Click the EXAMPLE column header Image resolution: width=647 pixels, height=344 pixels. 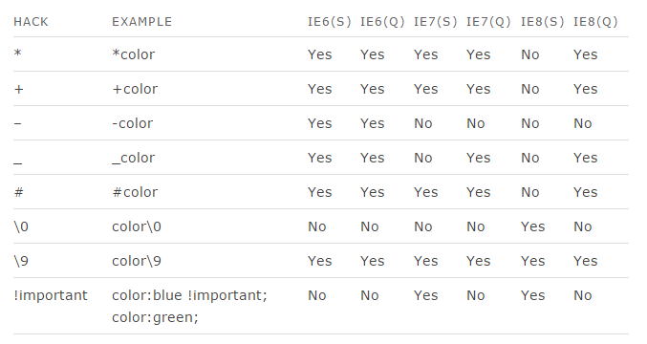pos(142,22)
